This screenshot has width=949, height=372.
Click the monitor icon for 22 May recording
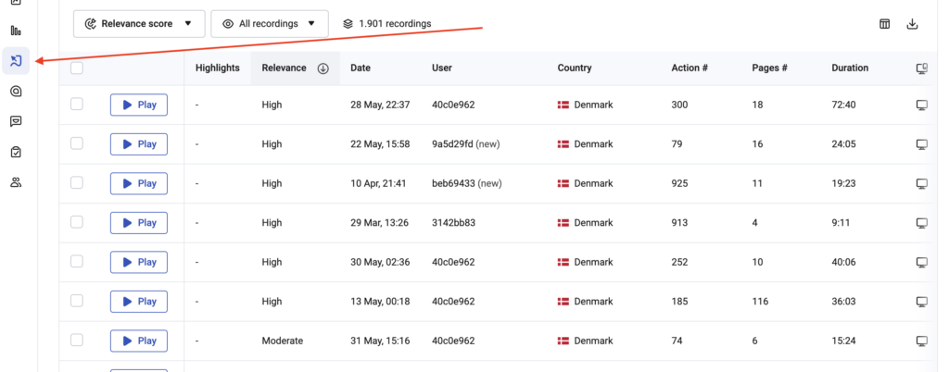pos(922,144)
